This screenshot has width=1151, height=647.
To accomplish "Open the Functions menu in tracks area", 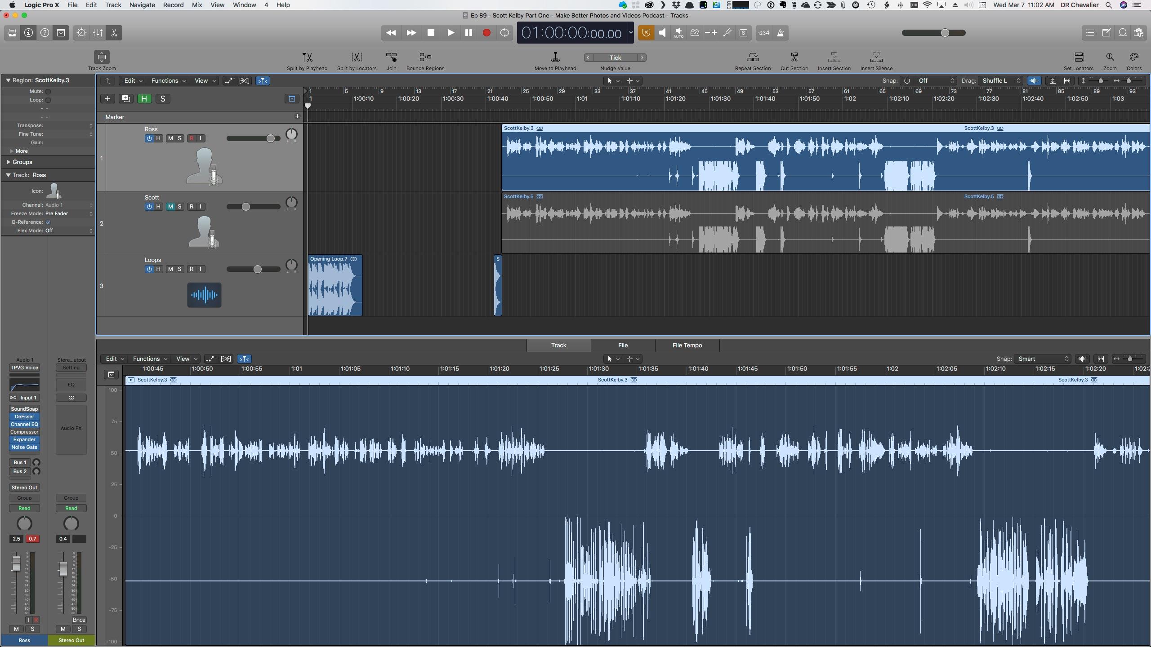I will click(168, 81).
